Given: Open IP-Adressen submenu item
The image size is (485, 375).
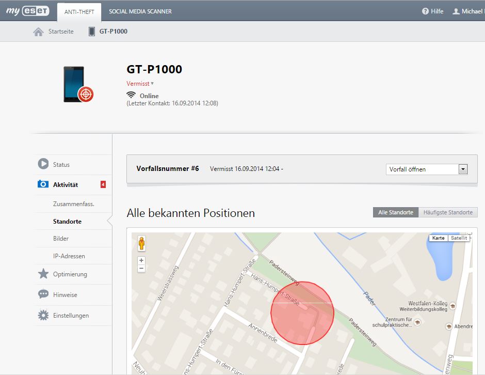Looking at the screenshot, I should pyautogui.click(x=69, y=256).
